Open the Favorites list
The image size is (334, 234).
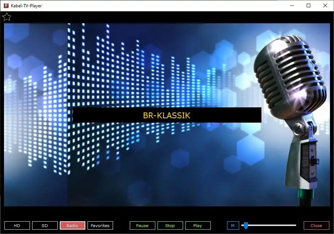pos(100,226)
